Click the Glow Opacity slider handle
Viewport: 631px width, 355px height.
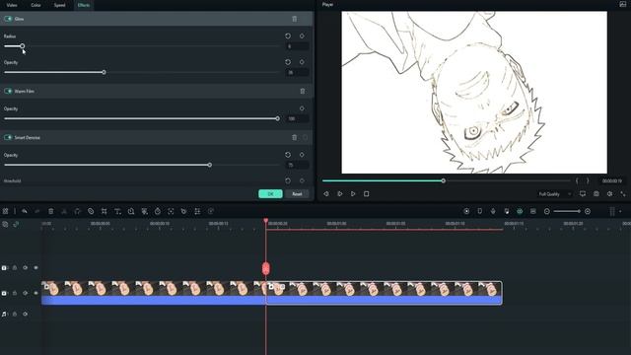(x=104, y=72)
